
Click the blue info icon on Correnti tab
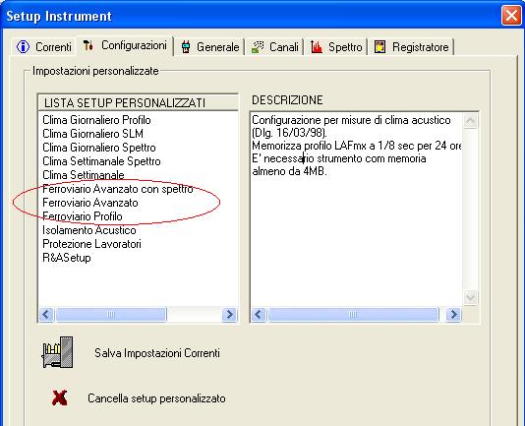click(x=23, y=46)
